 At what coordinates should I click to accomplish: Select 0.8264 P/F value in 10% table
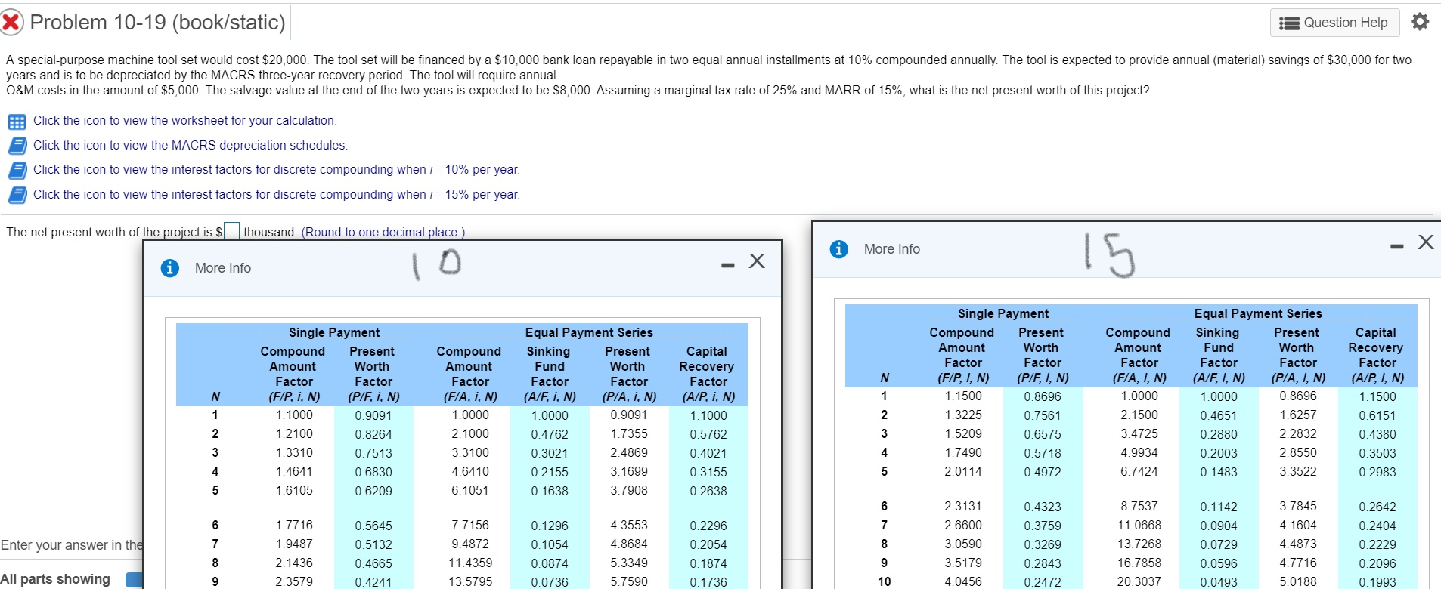coord(373,434)
